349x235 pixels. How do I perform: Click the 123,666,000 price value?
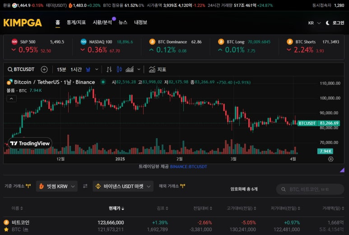111,222
